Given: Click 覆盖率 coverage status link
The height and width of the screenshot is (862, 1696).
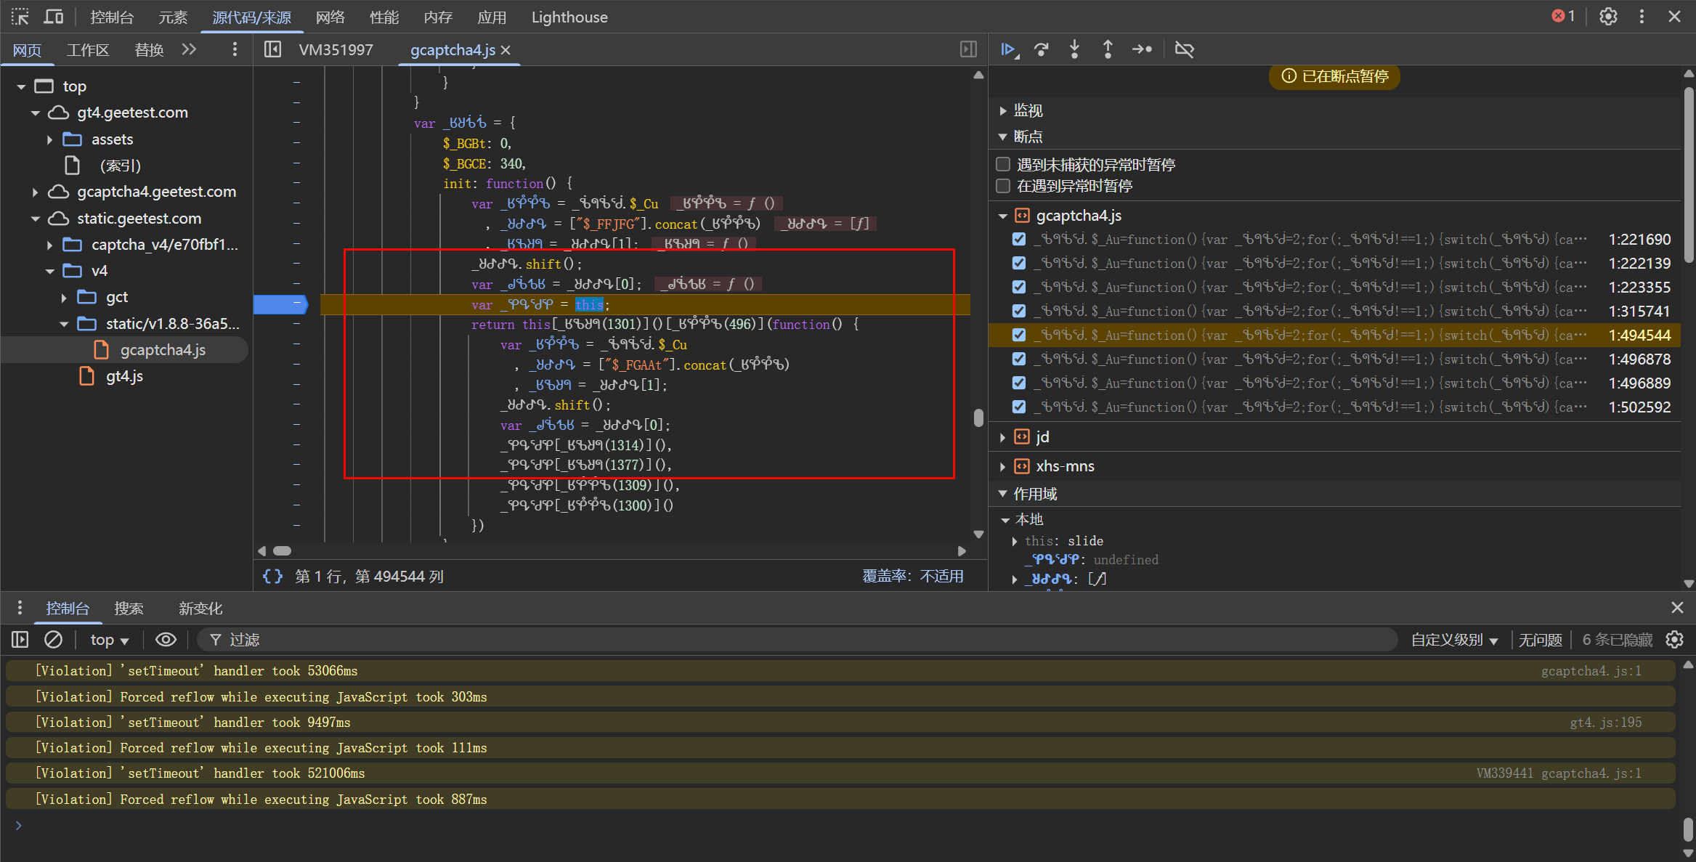Looking at the screenshot, I should click(913, 576).
